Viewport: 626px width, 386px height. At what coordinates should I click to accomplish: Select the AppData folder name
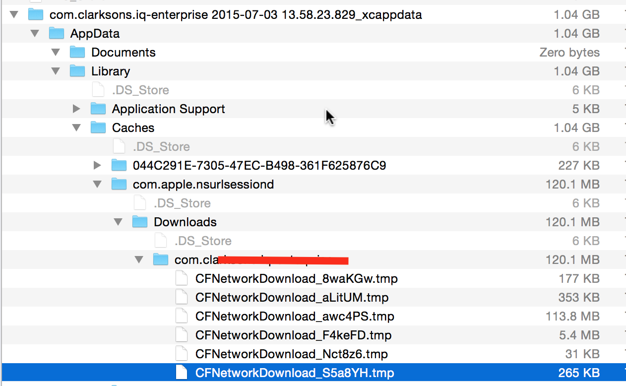pos(95,34)
